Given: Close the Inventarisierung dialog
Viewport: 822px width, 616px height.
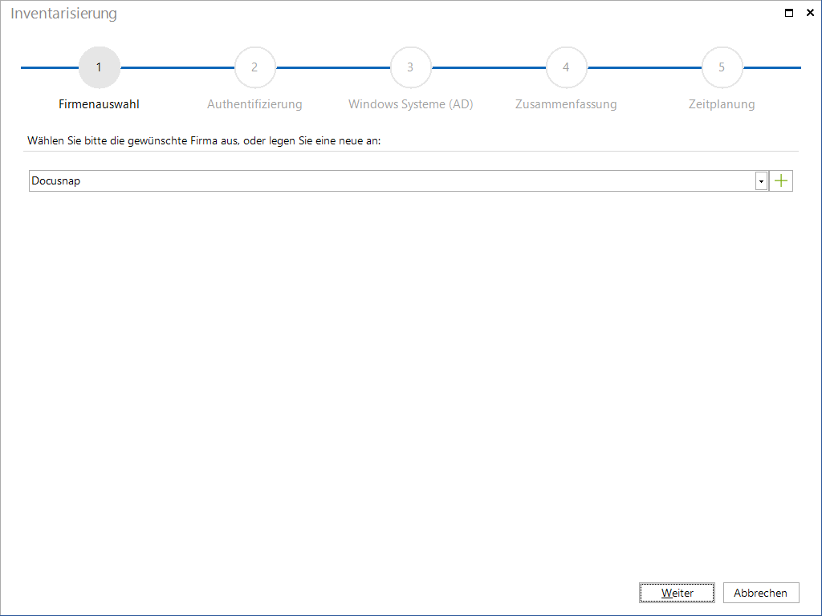Looking at the screenshot, I should coord(810,13).
